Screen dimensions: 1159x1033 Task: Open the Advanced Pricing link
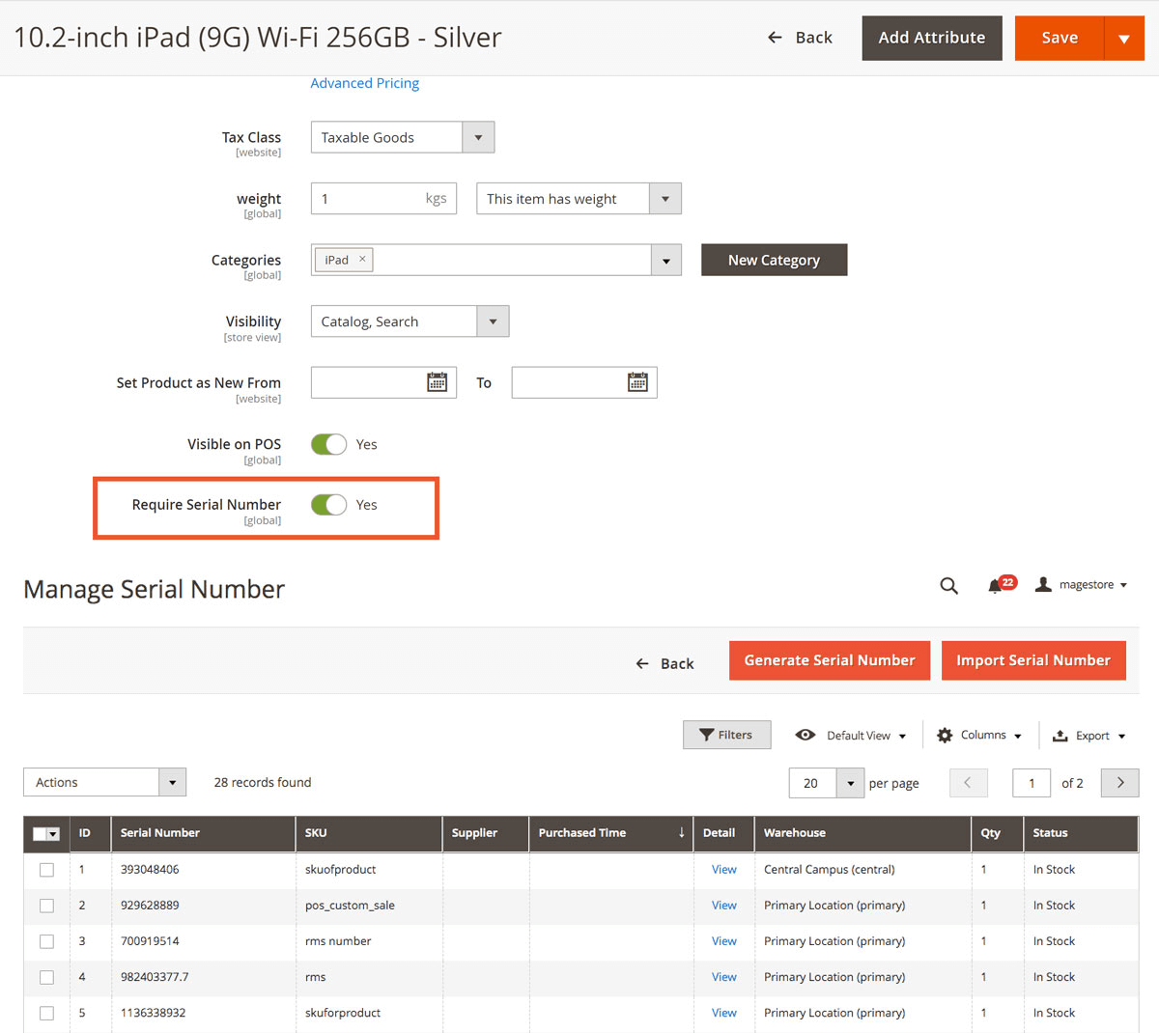click(364, 83)
